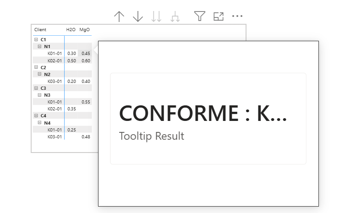Go to next hierarchy level icon
The height and width of the screenshot is (213, 345).
(156, 16)
